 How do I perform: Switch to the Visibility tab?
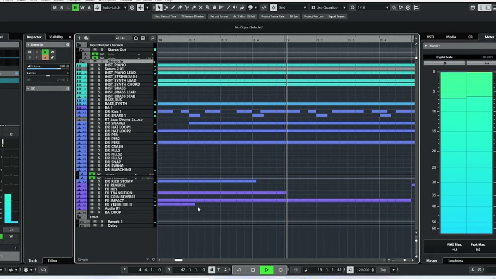click(x=56, y=37)
